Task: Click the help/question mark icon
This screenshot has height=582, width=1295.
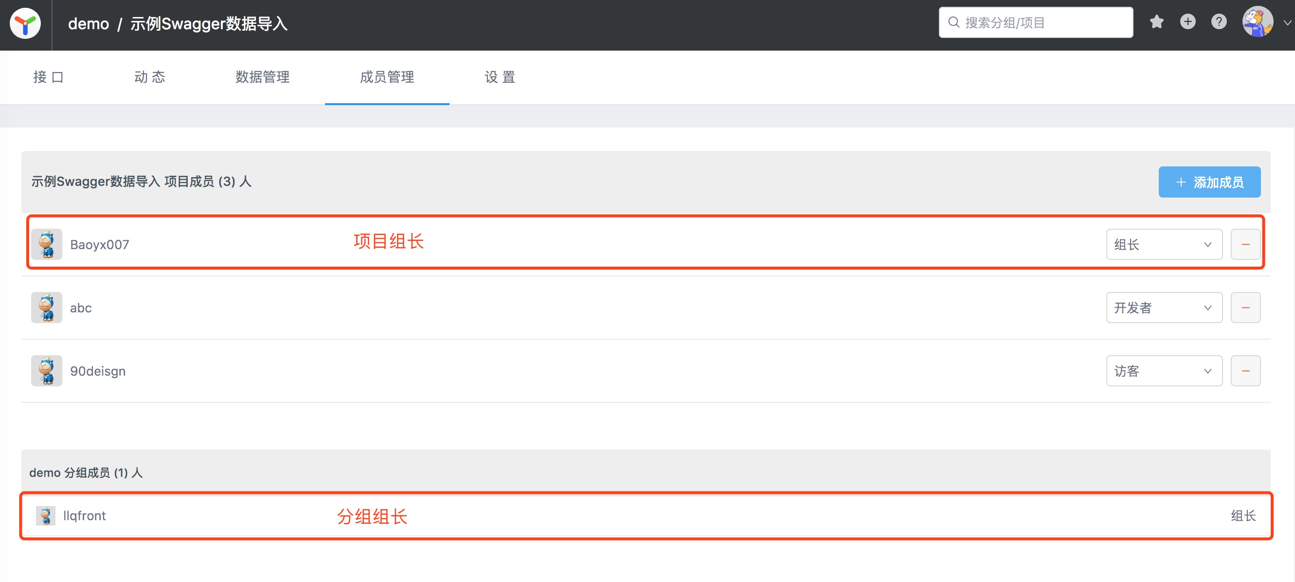Action: (1219, 23)
